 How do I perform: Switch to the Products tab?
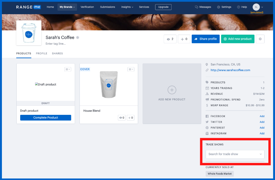[x=24, y=53]
